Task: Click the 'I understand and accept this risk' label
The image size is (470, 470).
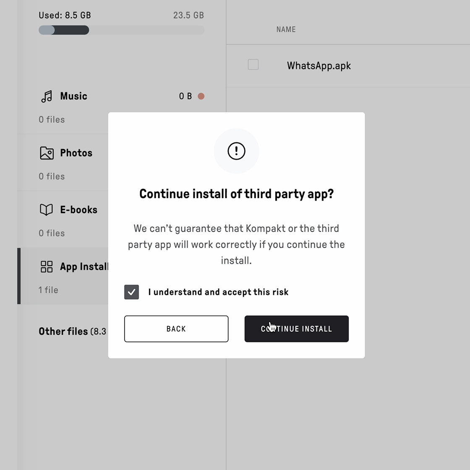Action: 218,292
